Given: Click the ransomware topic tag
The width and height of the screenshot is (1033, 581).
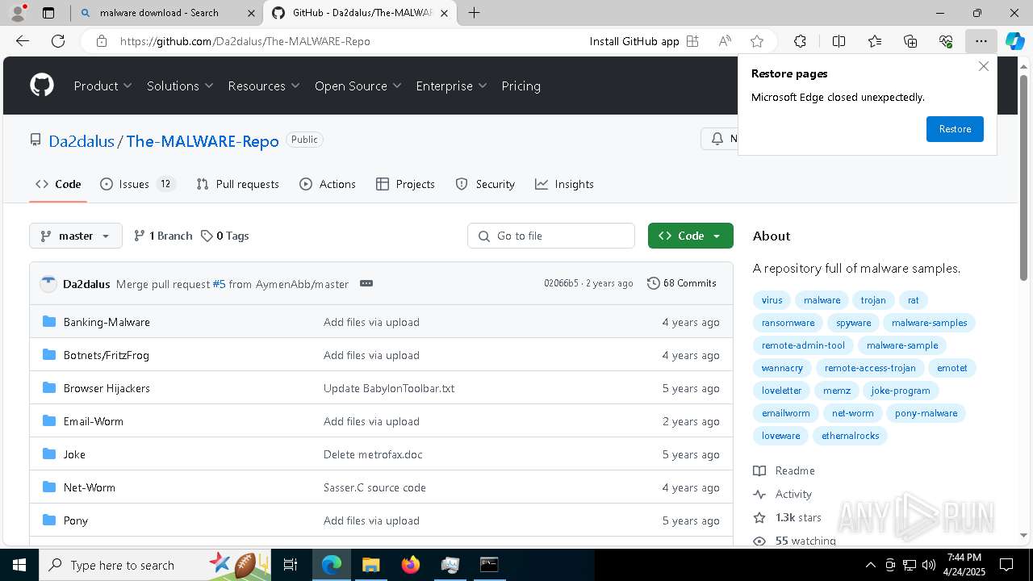Looking at the screenshot, I should (x=788, y=323).
